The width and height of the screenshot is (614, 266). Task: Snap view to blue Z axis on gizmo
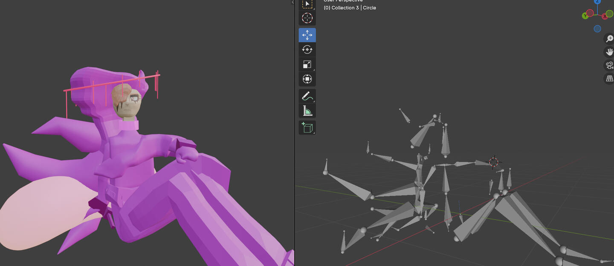point(598,2)
